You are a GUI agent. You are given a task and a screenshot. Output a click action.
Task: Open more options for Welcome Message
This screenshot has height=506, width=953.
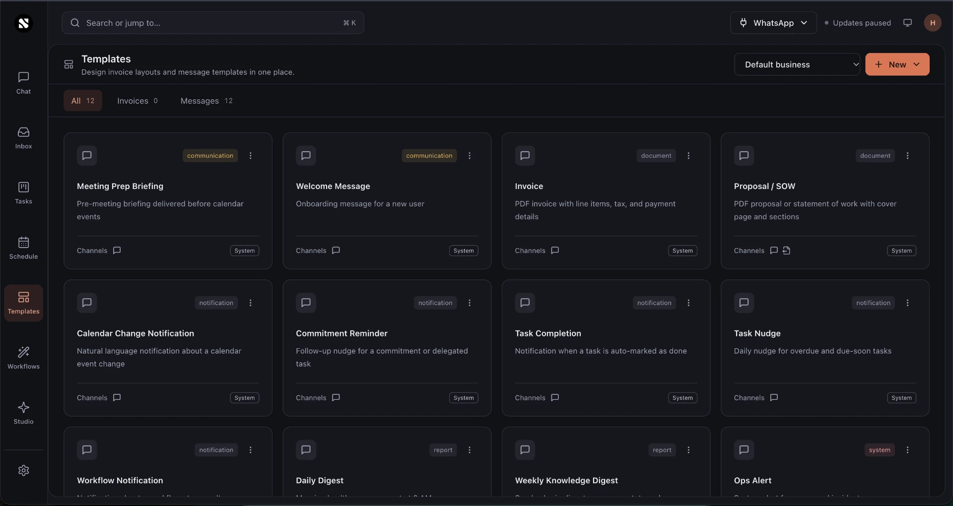470,156
